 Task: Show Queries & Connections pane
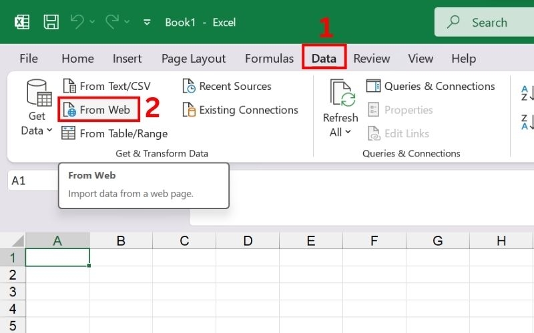click(431, 87)
